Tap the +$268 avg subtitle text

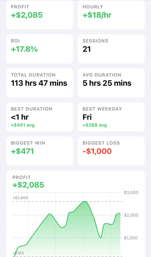pyautogui.click(x=94, y=125)
